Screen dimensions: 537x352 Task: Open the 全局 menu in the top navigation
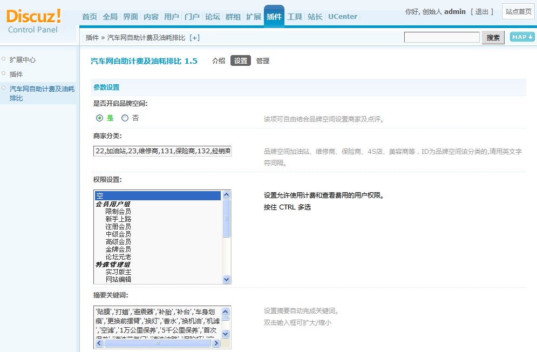point(110,16)
